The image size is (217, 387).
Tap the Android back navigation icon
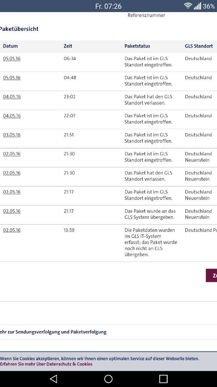pyautogui.click(x=53, y=379)
